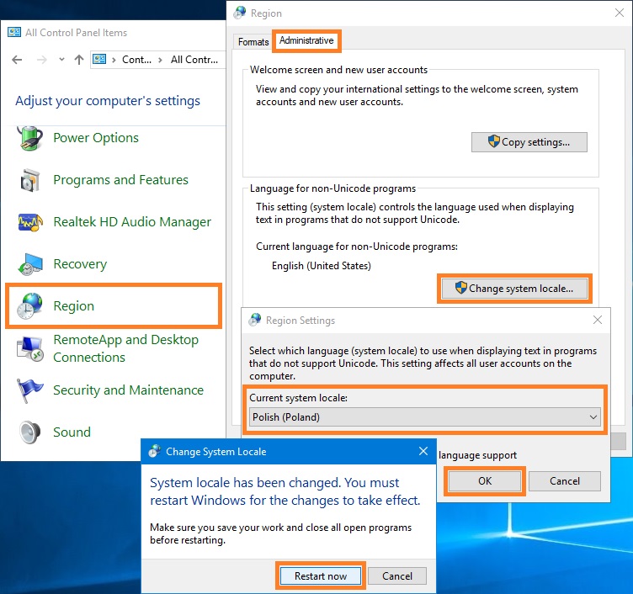This screenshot has width=633, height=594.
Task: Open RemoteApp and Desktop Connections link
Action: 126,348
